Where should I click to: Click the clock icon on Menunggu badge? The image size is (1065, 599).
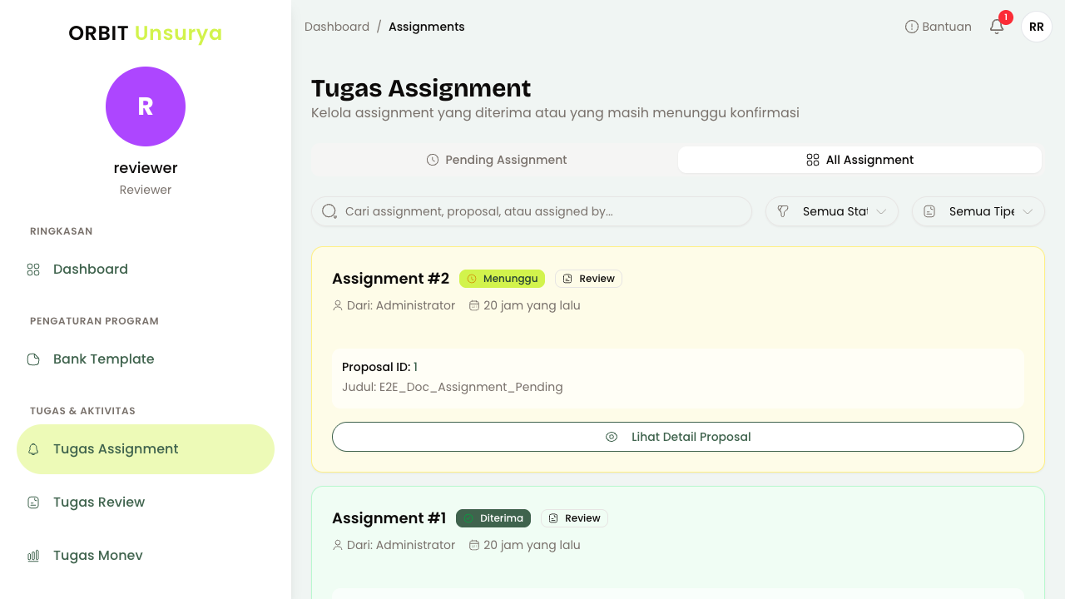pyautogui.click(x=472, y=279)
